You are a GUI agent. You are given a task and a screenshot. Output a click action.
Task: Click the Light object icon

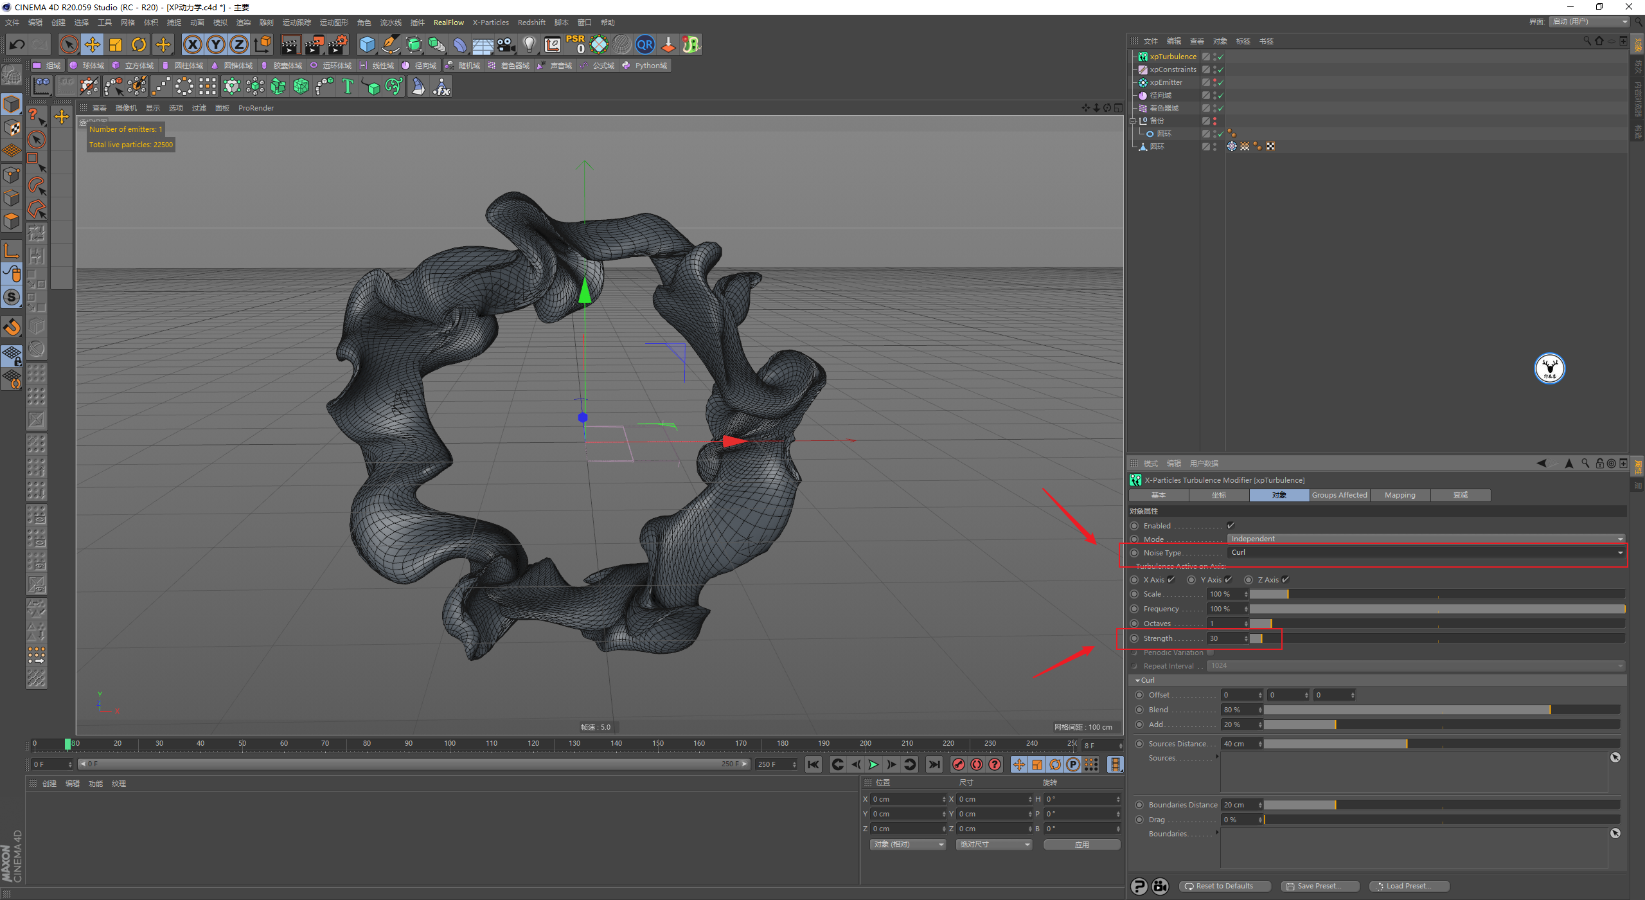pos(529,44)
